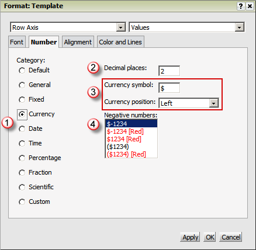The height and width of the screenshot is (250, 256).
Task: Click the Cancel button
Action: (x=231, y=237)
